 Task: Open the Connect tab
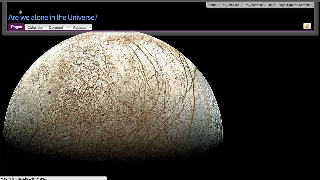click(56, 28)
